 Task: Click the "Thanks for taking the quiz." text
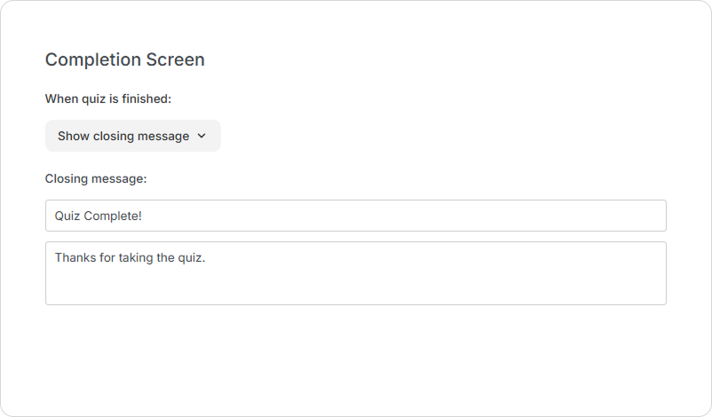tap(130, 258)
